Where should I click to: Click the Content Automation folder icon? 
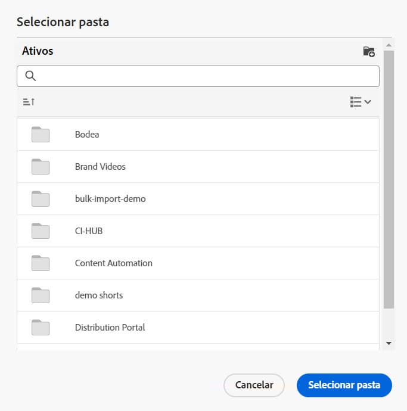tap(41, 263)
